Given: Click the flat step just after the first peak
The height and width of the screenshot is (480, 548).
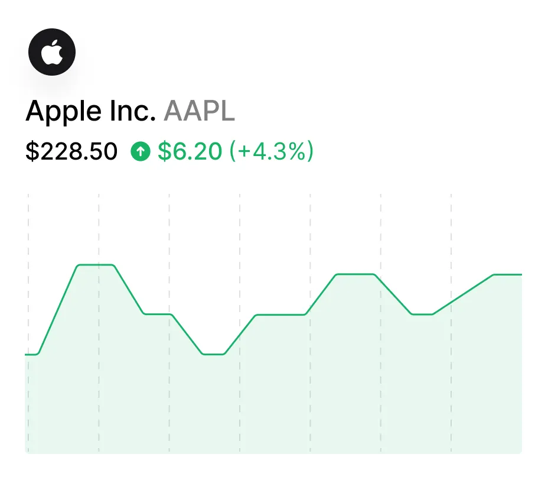Looking at the screenshot, I should [158, 314].
